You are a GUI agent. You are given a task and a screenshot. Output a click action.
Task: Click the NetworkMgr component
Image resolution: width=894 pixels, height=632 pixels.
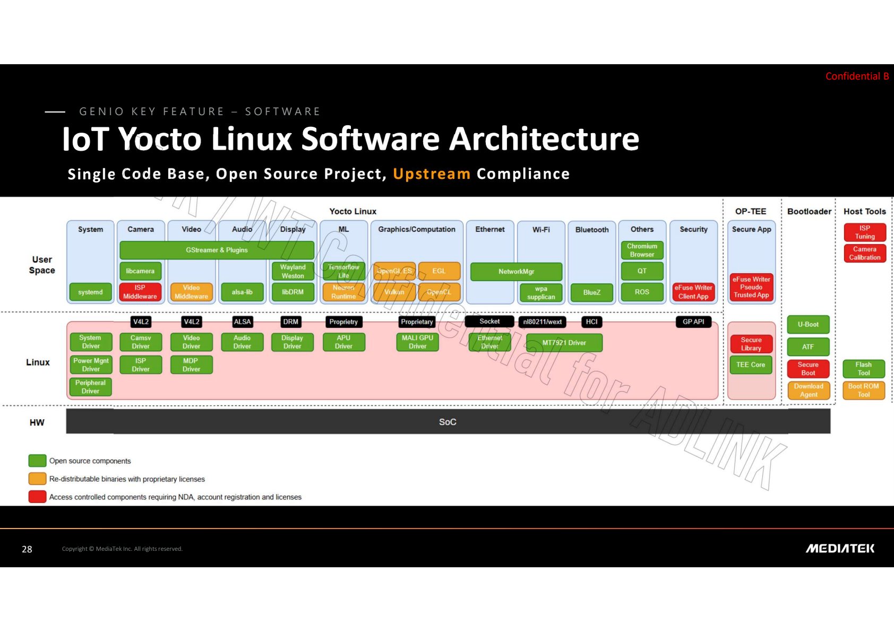pyautogui.click(x=516, y=272)
